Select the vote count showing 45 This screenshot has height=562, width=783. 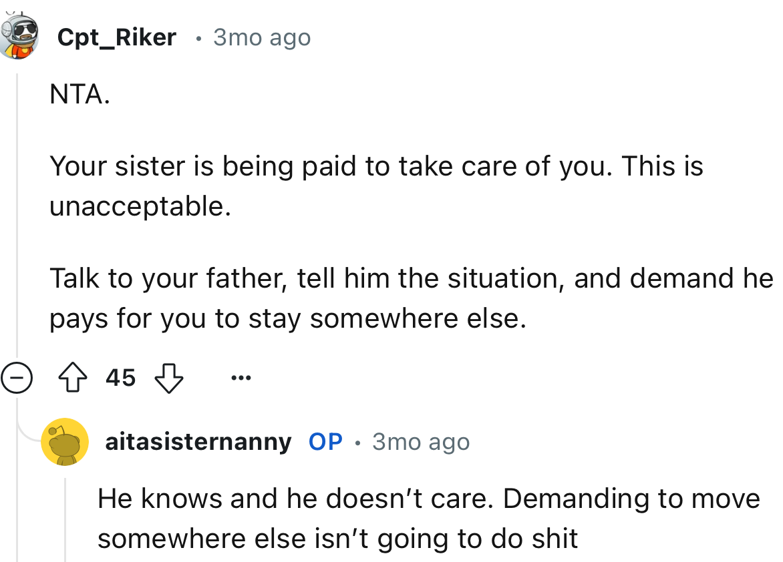click(x=121, y=377)
